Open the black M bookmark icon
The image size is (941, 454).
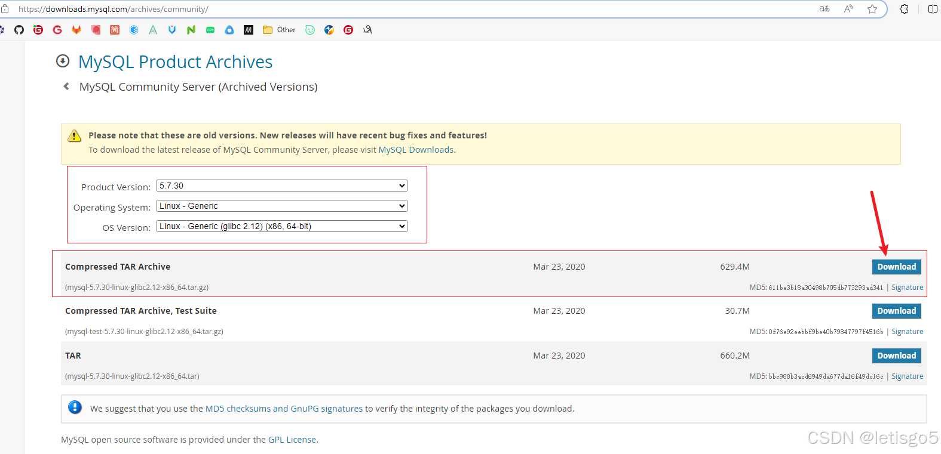pyautogui.click(x=249, y=30)
